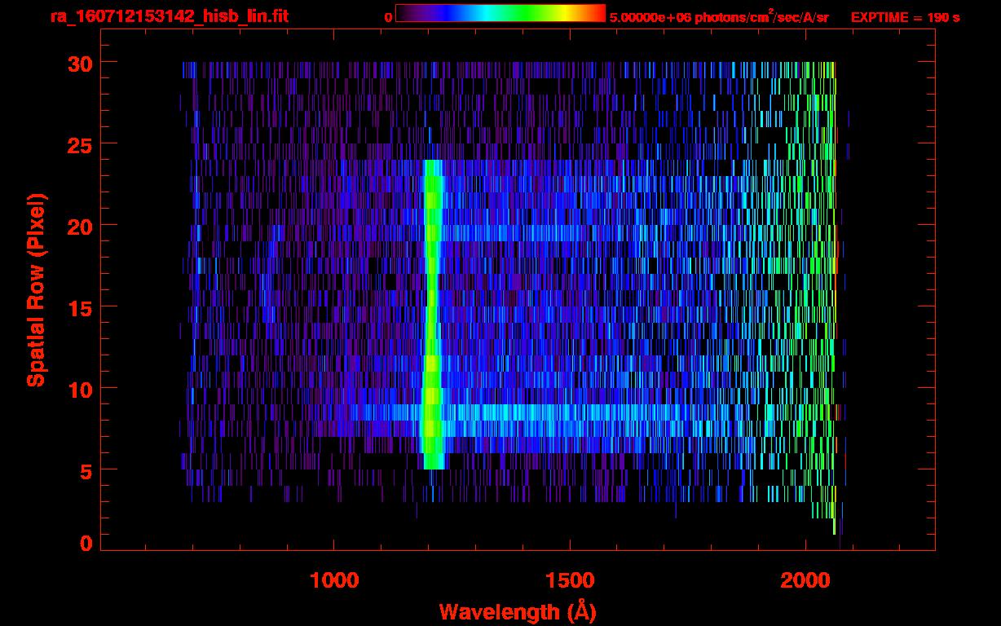Click the colorbar minimum label 0
Image resolution: width=1001 pixels, height=626 pixels.
pyautogui.click(x=388, y=17)
